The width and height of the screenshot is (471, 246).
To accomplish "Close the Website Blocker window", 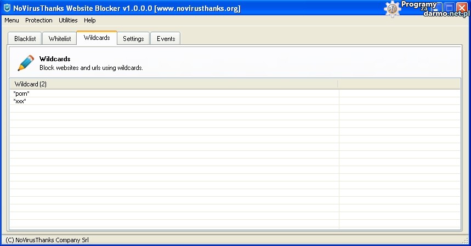I will tap(462, 8).
